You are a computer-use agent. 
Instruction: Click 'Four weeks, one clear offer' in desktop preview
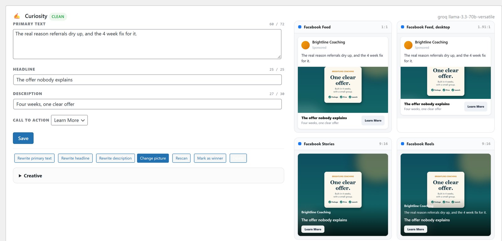click(423, 109)
